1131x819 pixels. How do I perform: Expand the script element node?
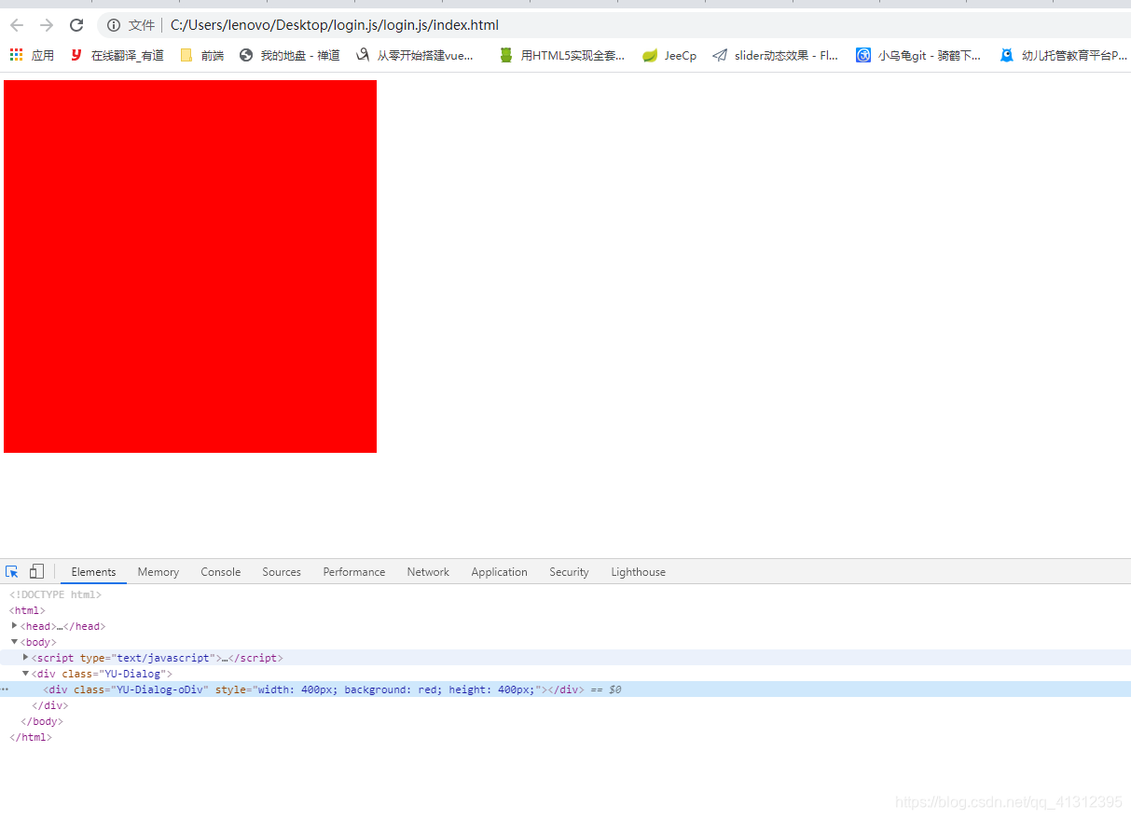(26, 658)
